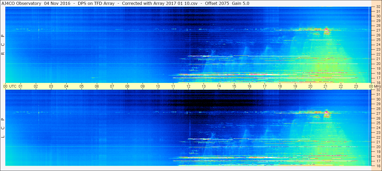Select the 04 hour marker on the time axis

click(66, 86)
